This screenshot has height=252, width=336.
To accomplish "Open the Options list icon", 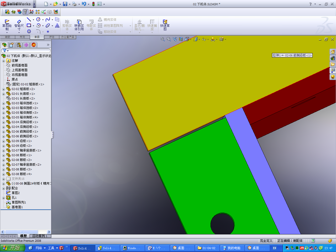I will pyautogui.click(x=99, y=4).
